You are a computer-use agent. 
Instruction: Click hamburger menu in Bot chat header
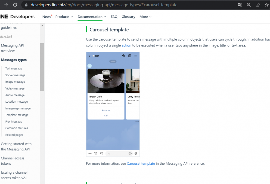tap(136, 56)
